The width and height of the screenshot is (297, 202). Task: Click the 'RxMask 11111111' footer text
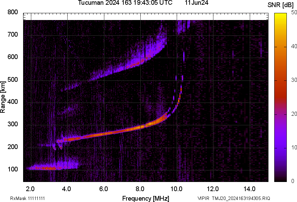28,198
